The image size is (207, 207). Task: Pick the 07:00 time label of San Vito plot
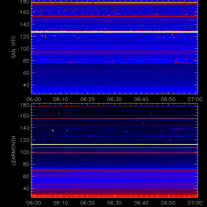tap(195, 99)
